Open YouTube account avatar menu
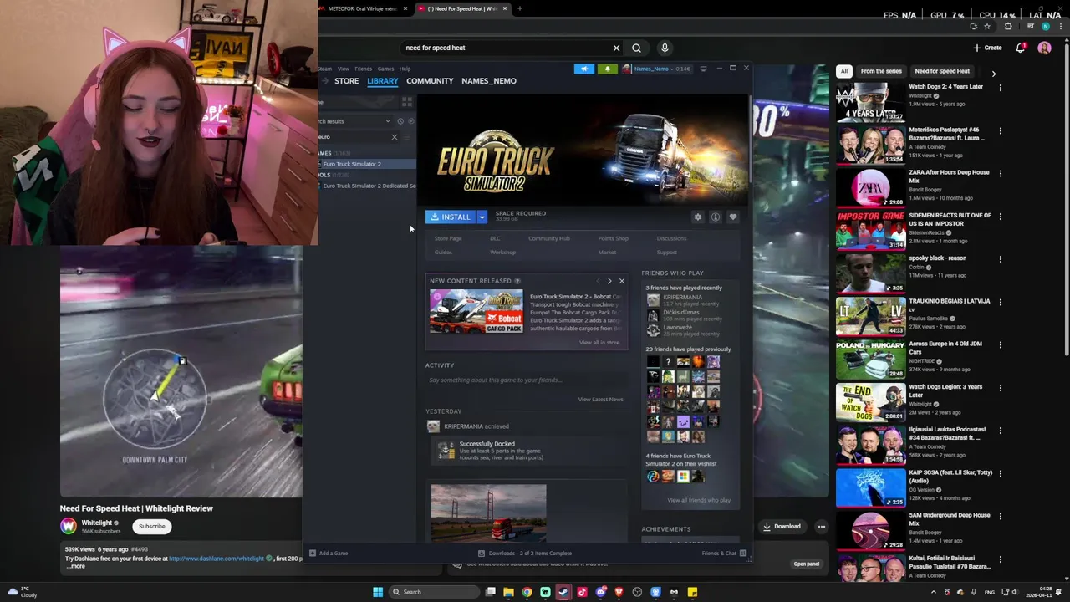Screen dimensions: 1070x602 coord(1044,48)
